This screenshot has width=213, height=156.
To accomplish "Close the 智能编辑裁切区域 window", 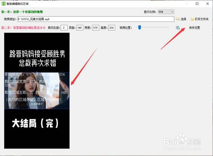I will [x=208, y=4].
